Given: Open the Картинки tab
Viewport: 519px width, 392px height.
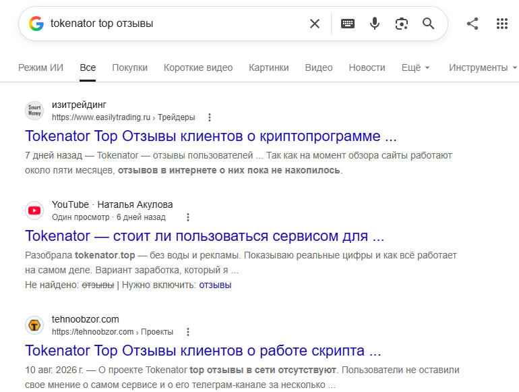Looking at the screenshot, I should [x=269, y=67].
